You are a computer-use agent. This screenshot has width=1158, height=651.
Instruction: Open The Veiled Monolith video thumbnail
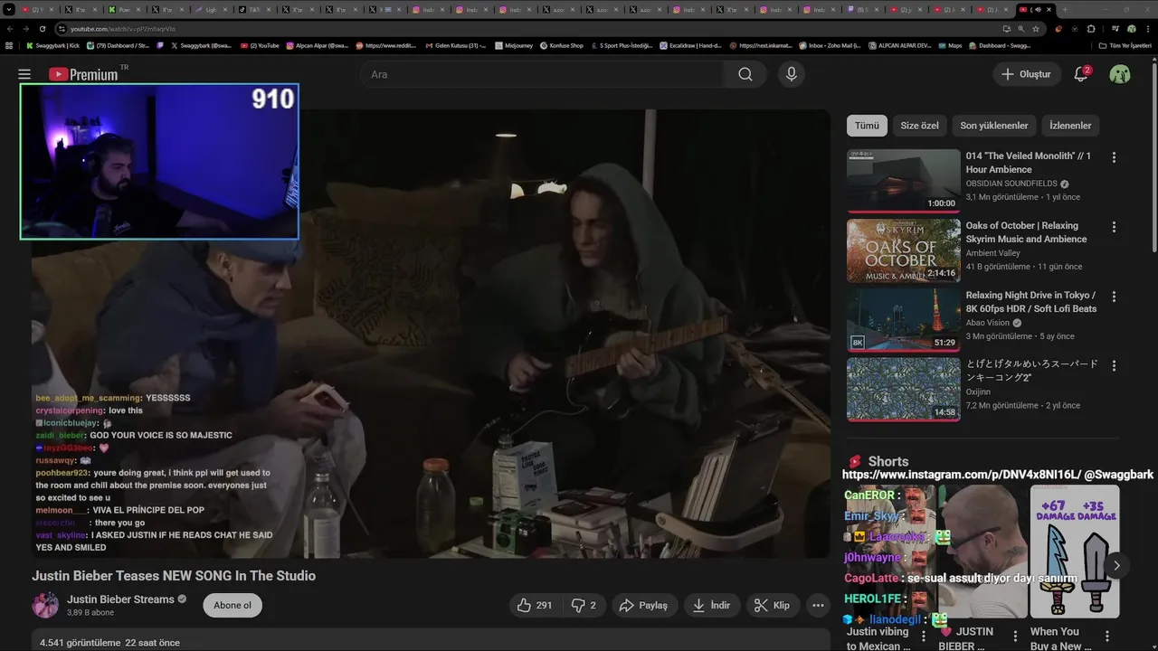[x=903, y=181]
